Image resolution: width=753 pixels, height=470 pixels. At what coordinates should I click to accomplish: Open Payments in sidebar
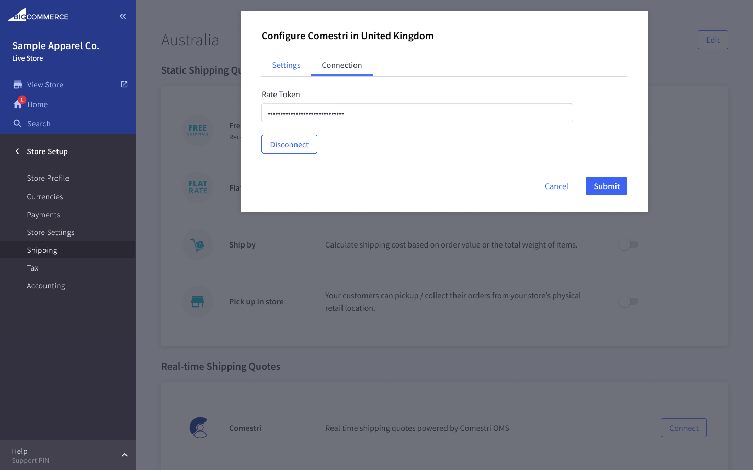(x=43, y=215)
